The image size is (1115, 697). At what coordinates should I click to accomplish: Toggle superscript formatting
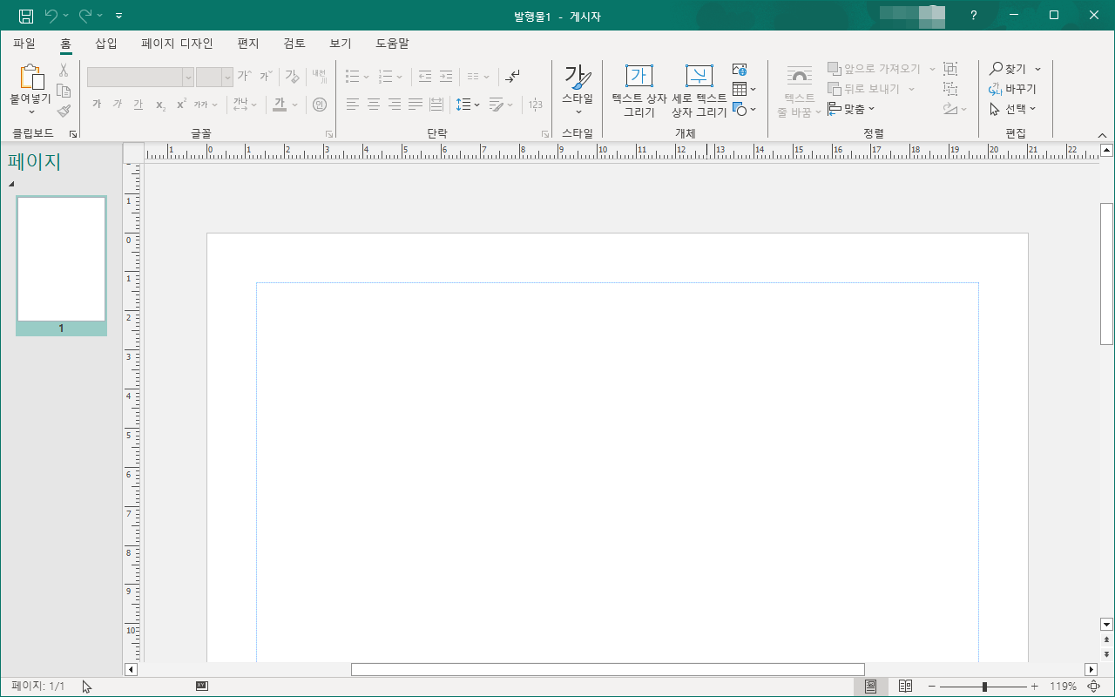coord(181,105)
